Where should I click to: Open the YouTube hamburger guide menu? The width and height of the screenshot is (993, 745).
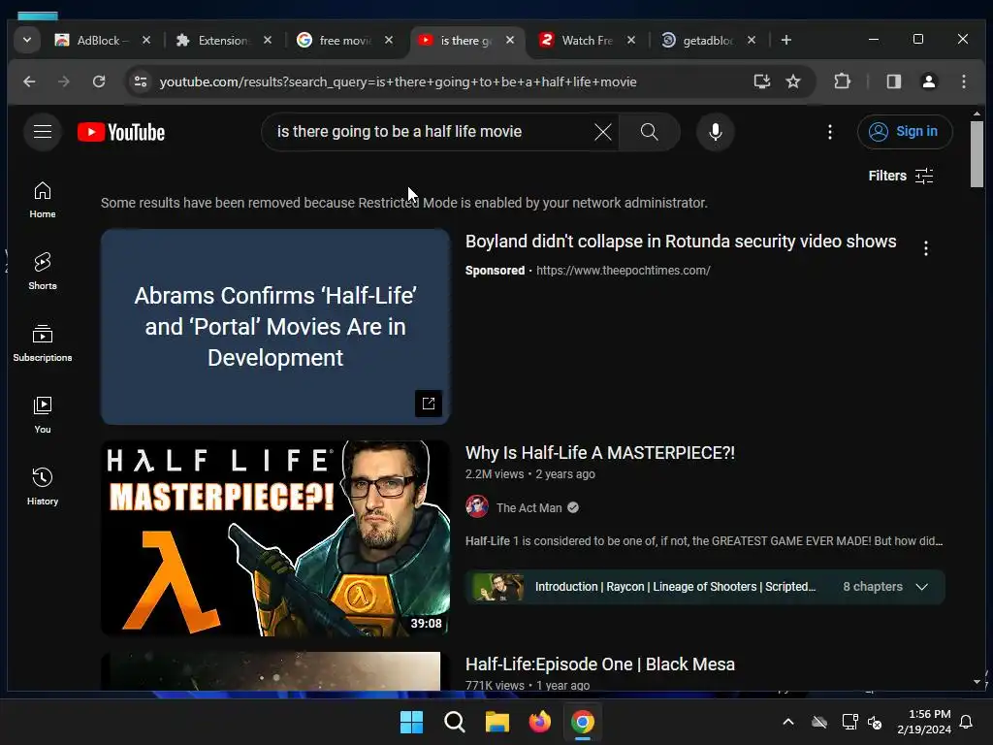click(x=43, y=132)
